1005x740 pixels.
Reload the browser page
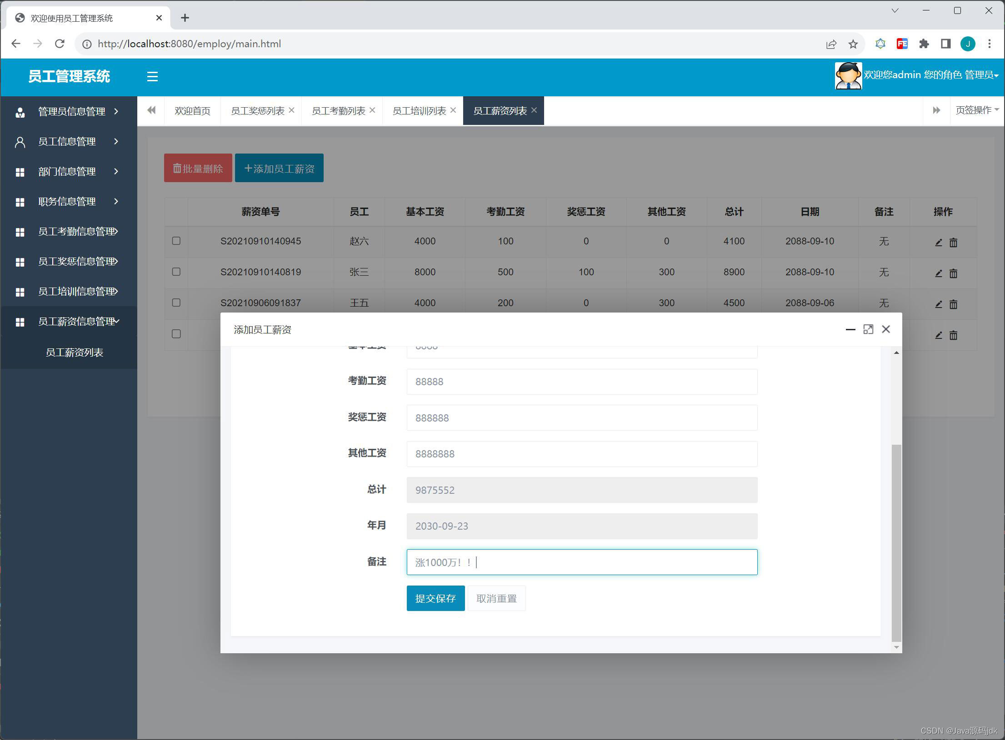pyautogui.click(x=60, y=44)
